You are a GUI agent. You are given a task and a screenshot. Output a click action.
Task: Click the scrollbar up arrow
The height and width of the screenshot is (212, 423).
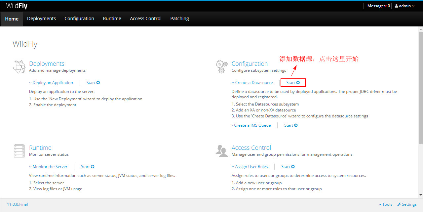coord(420,29)
